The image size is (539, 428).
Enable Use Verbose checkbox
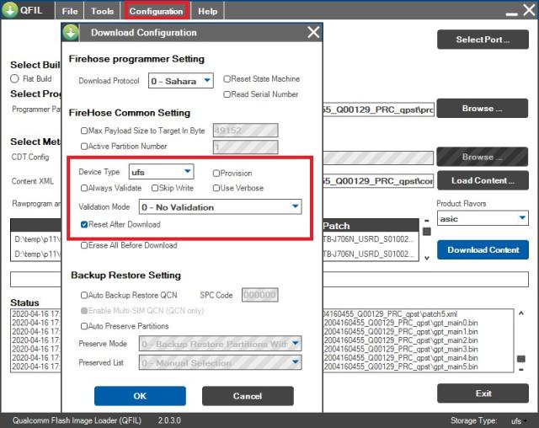tap(216, 188)
